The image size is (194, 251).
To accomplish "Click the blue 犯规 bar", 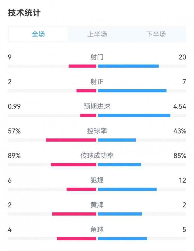I will point(127,189).
